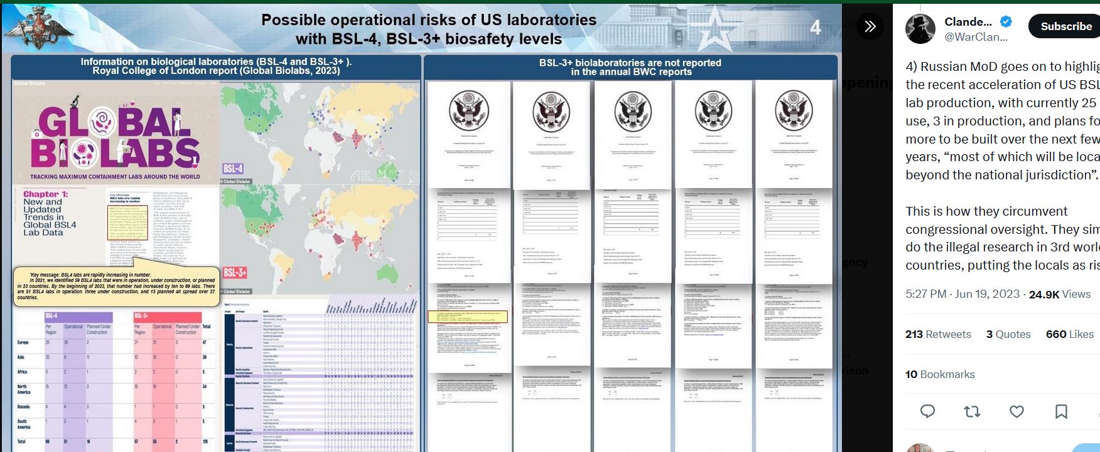This screenshot has width=1100, height=452.
Task: Bookmark the tweet with the bookmark icon
Action: (x=1061, y=411)
